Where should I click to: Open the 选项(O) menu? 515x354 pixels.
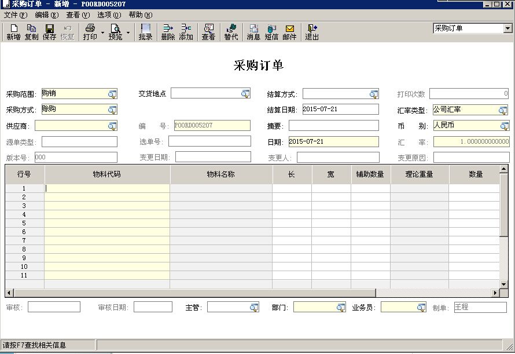point(109,15)
